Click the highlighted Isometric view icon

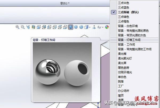coord(71,27)
